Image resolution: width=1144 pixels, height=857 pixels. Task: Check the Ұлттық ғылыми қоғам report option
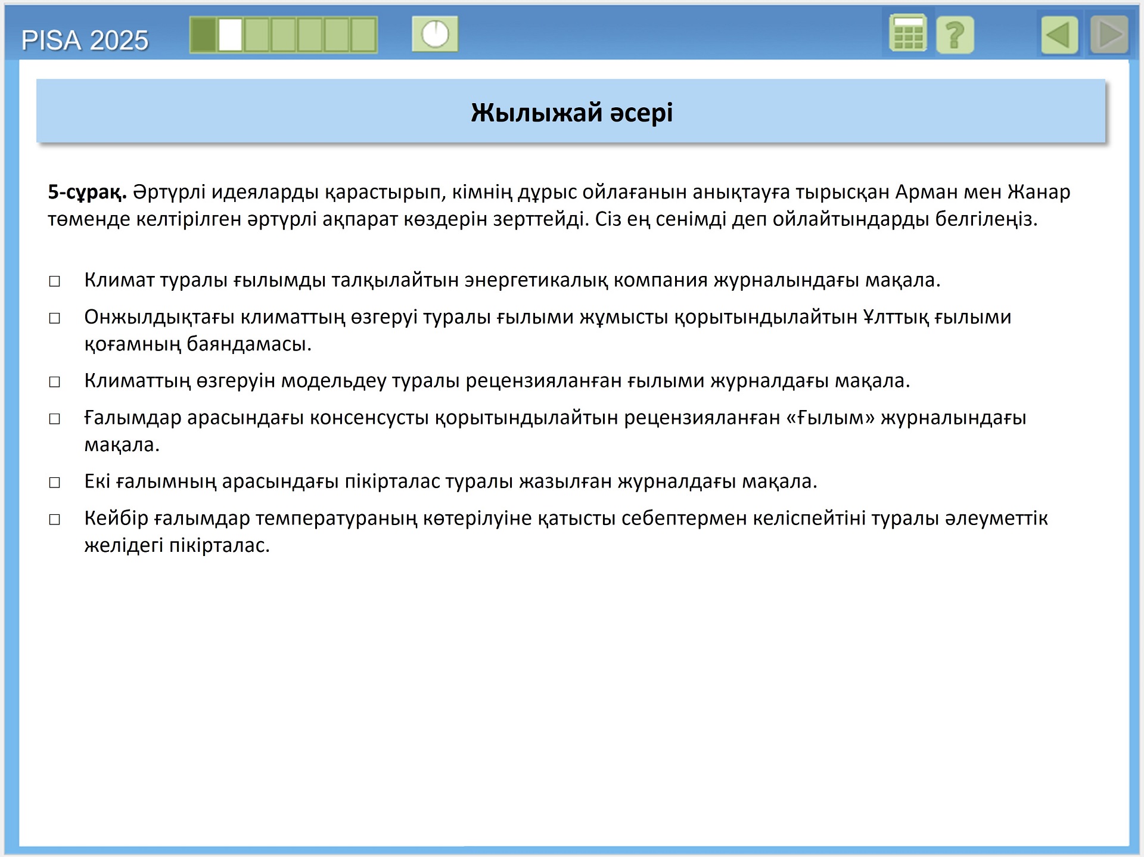55,318
